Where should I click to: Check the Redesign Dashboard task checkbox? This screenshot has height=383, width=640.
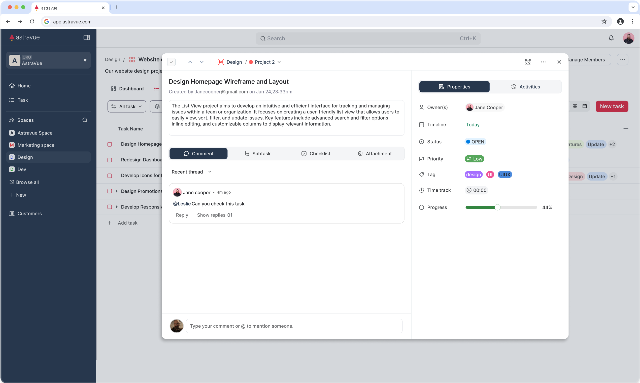point(110,160)
